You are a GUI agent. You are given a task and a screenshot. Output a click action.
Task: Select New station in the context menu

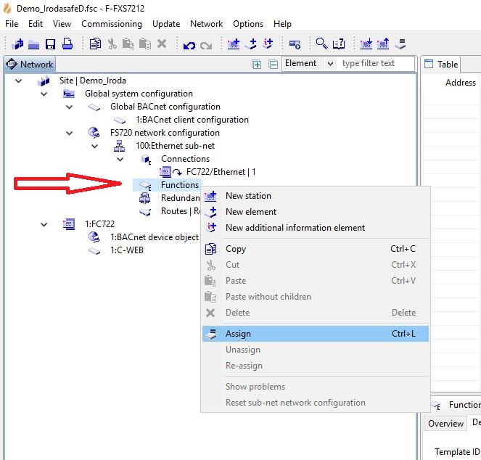pyautogui.click(x=248, y=196)
